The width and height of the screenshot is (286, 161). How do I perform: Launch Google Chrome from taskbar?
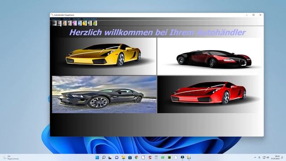point(136,157)
